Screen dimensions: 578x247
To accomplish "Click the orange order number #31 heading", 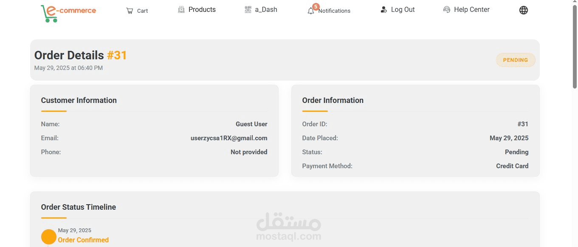I will point(117,55).
